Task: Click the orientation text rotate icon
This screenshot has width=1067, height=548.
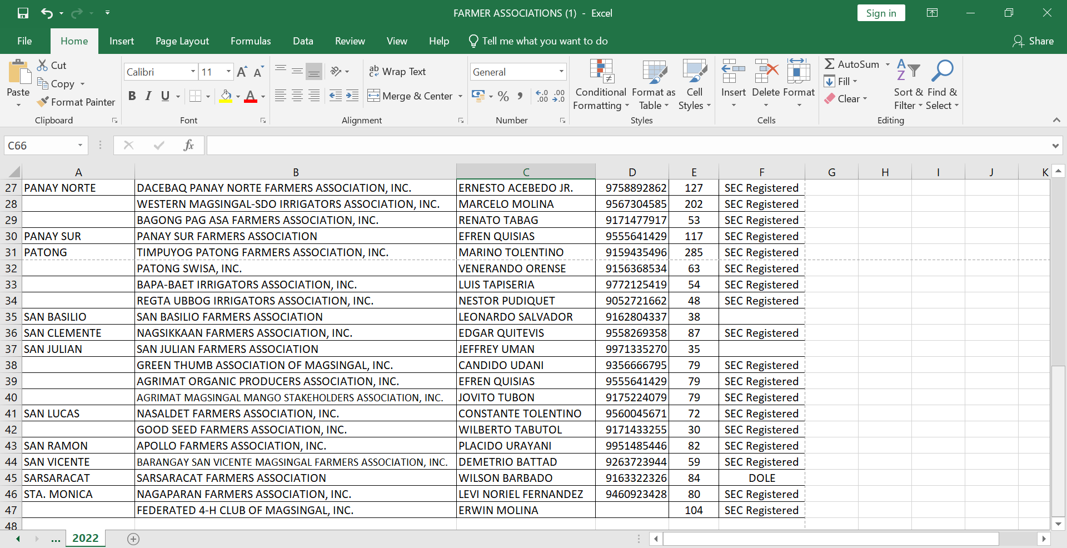Action: click(336, 71)
